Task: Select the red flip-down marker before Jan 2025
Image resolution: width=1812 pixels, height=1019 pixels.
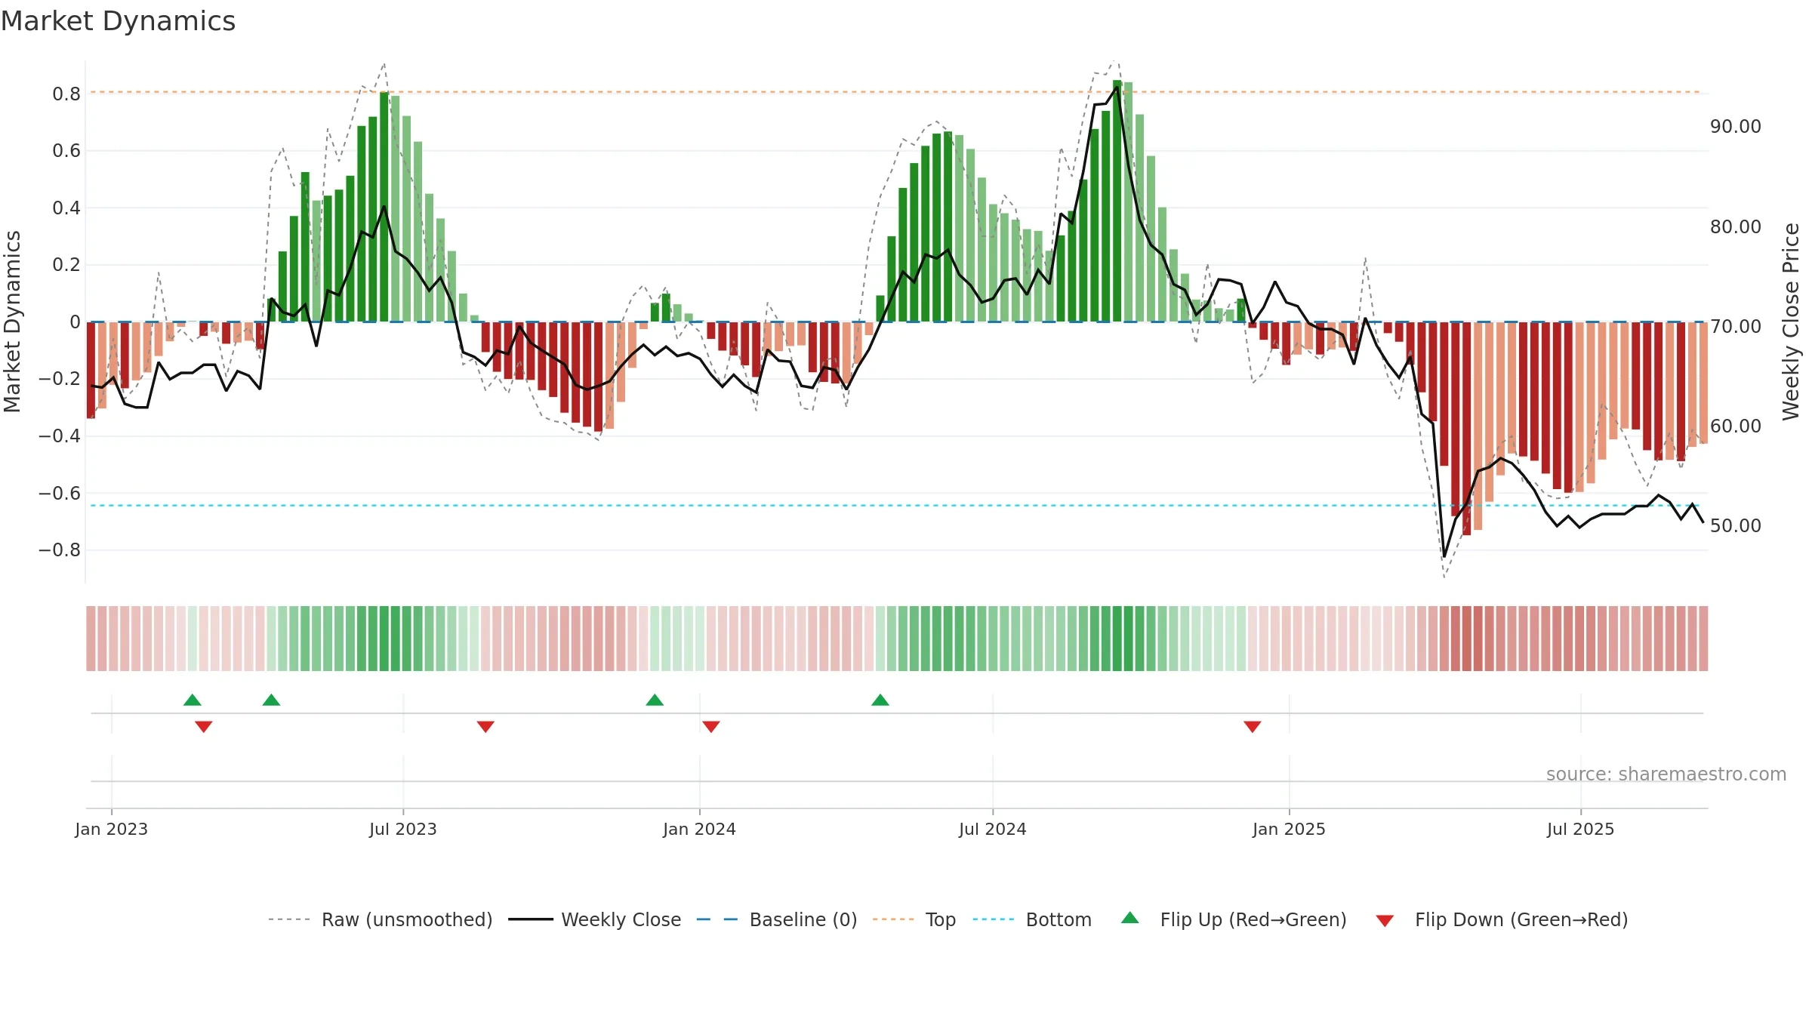Action: coord(1253,726)
